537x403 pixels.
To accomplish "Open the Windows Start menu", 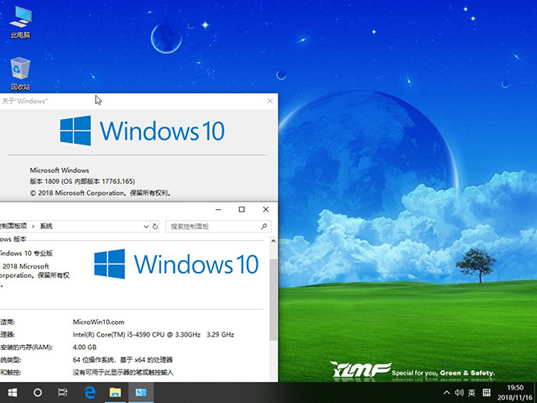I will [13, 392].
